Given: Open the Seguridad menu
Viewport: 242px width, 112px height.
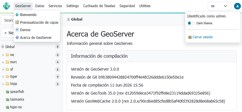Looking at the screenshot, I should [127, 6].
